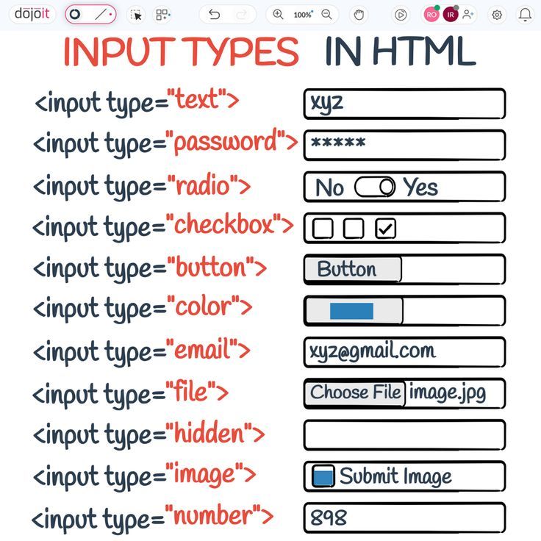
Task: Zoom in on the board
Action: click(x=278, y=15)
